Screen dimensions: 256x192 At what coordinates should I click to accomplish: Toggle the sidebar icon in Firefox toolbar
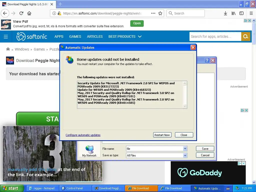[x=241, y=13]
